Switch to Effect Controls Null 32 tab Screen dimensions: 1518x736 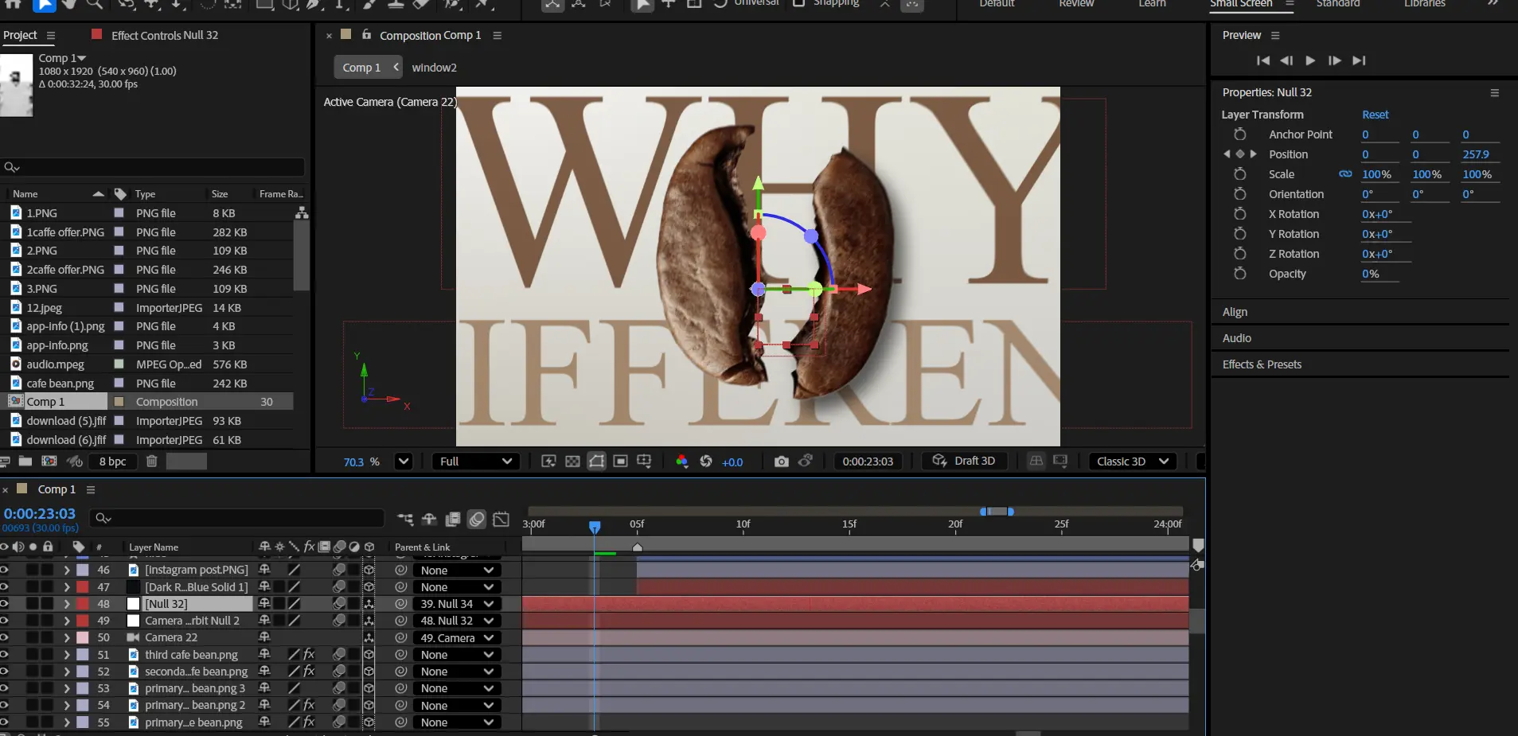(164, 35)
